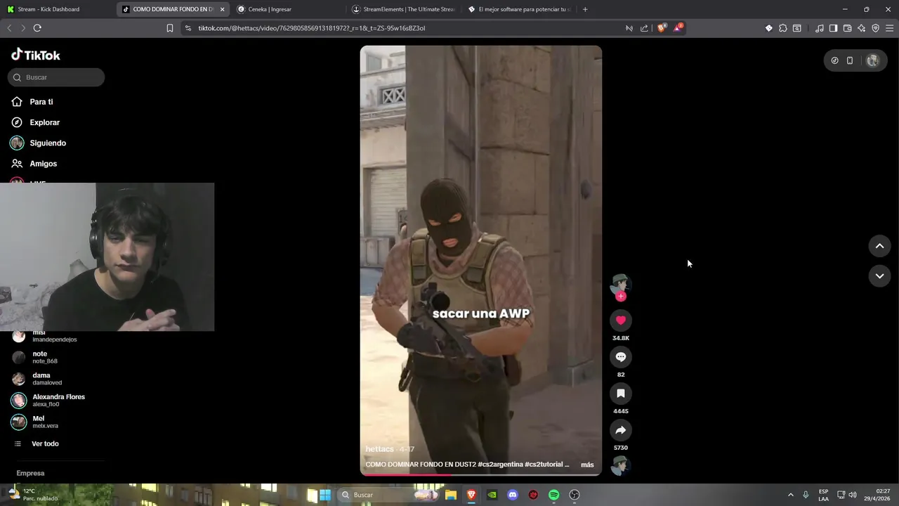Open the spinning sound disc thumbnail
Viewport: 899px width, 506px height.
pyautogui.click(x=620, y=465)
